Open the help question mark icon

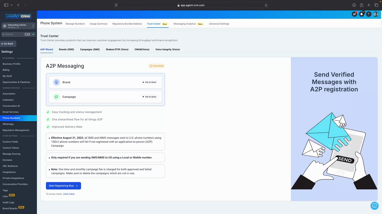(369, 14)
